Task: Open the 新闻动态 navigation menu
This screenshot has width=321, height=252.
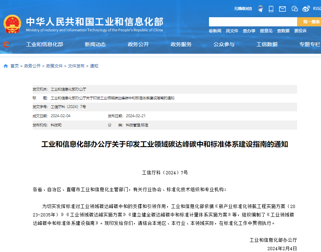Action: (x=95, y=44)
